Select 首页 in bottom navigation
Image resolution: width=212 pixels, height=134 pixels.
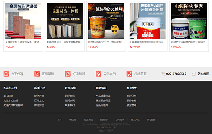click(59, 120)
